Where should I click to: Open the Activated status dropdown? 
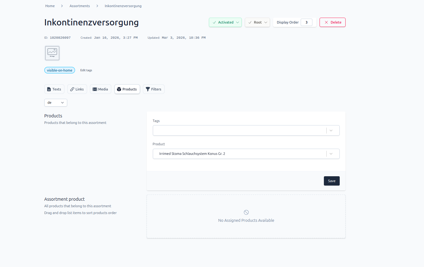225,22
